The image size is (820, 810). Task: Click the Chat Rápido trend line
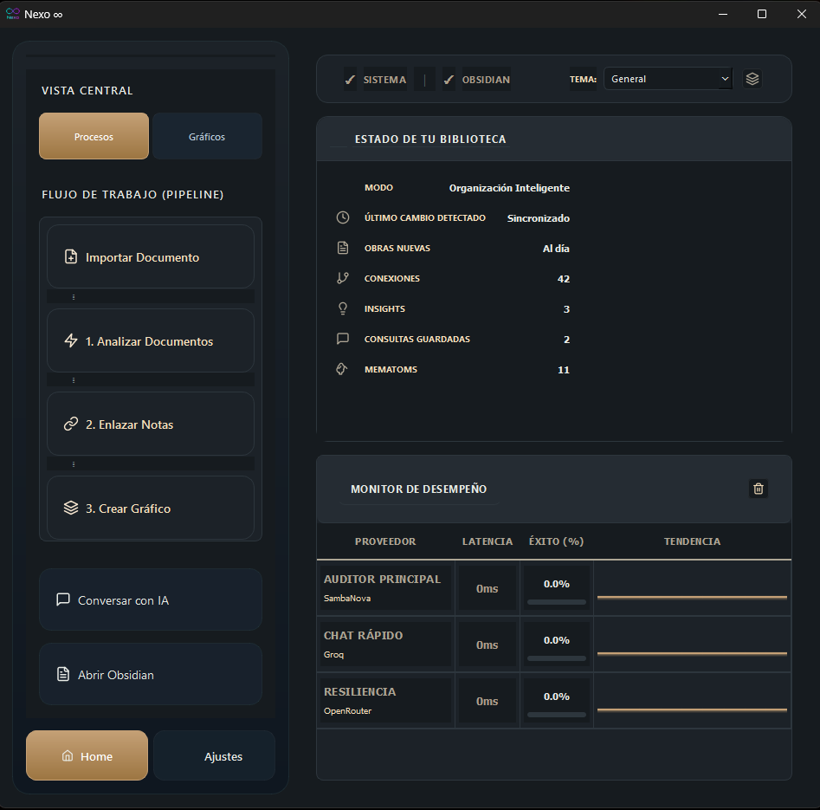tap(692, 653)
